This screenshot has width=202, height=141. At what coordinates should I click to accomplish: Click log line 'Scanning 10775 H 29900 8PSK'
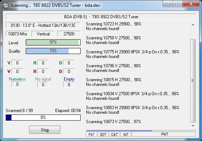(133, 52)
